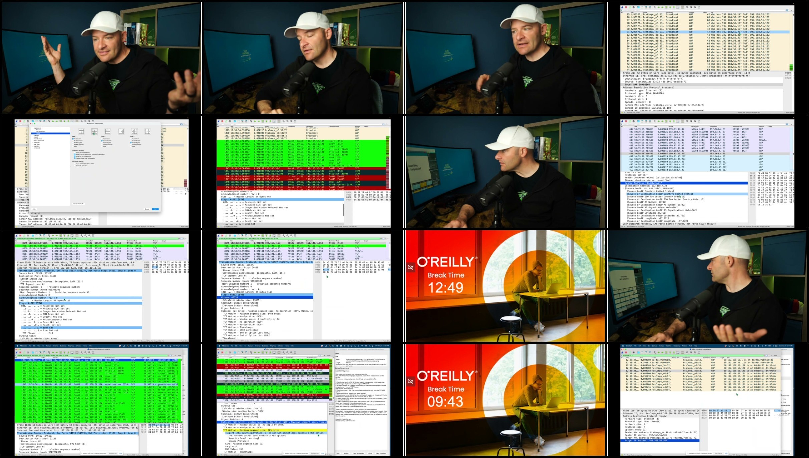Click the green go-back arrow in the Preferences thumbnail
809x458 pixels.
click(53, 121)
